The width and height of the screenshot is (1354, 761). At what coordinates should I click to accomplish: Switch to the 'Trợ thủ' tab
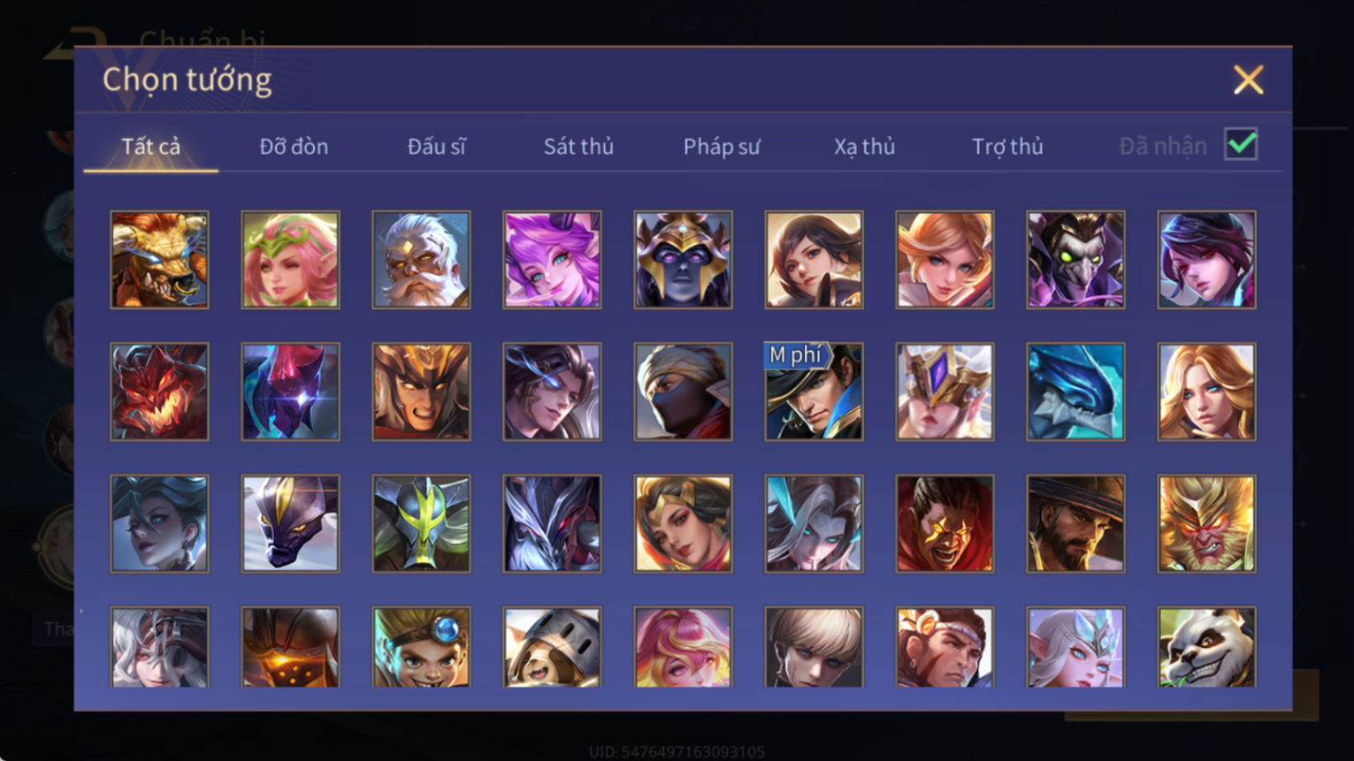tap(1007, 147)
